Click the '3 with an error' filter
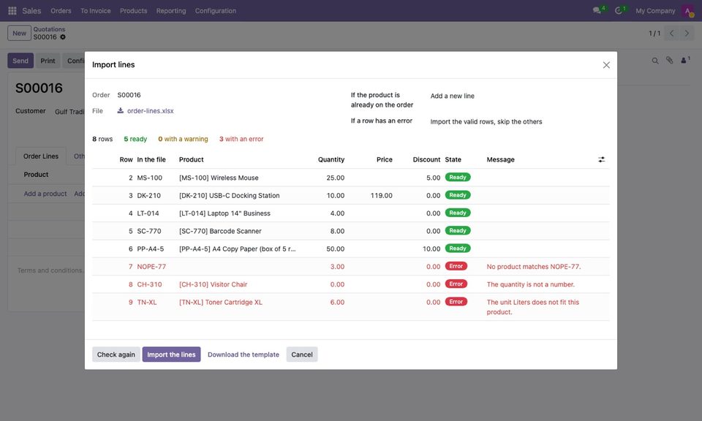 [x=241, y=139]
